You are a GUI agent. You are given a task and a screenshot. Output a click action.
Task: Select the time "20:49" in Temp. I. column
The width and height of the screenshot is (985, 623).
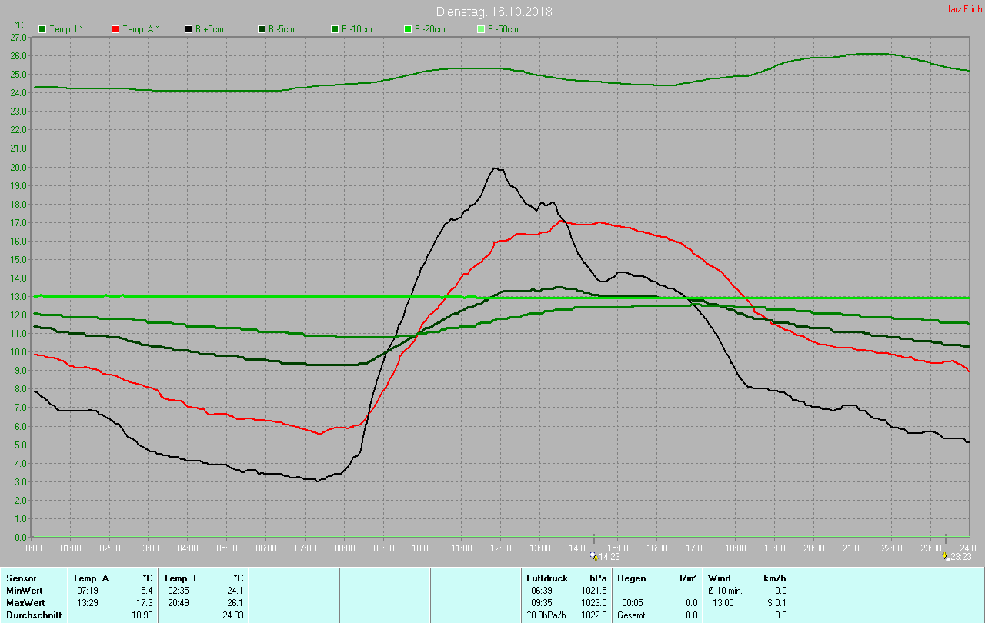(178, 603)
